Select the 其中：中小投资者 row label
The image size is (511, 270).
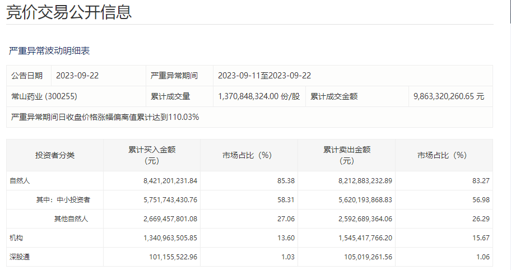(x=63, y=200)
